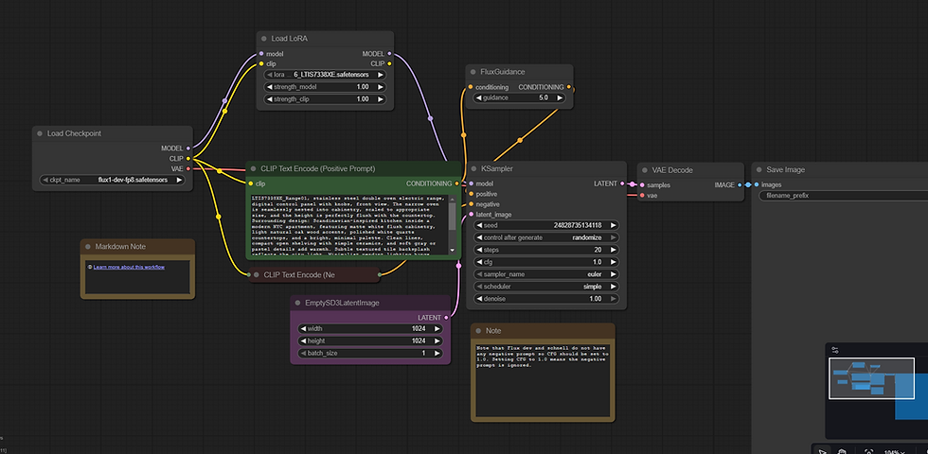This screenshot has width=928, height=454.
Task: Click Load LoRA MODEL output slot
Action: tap(389, 54)
